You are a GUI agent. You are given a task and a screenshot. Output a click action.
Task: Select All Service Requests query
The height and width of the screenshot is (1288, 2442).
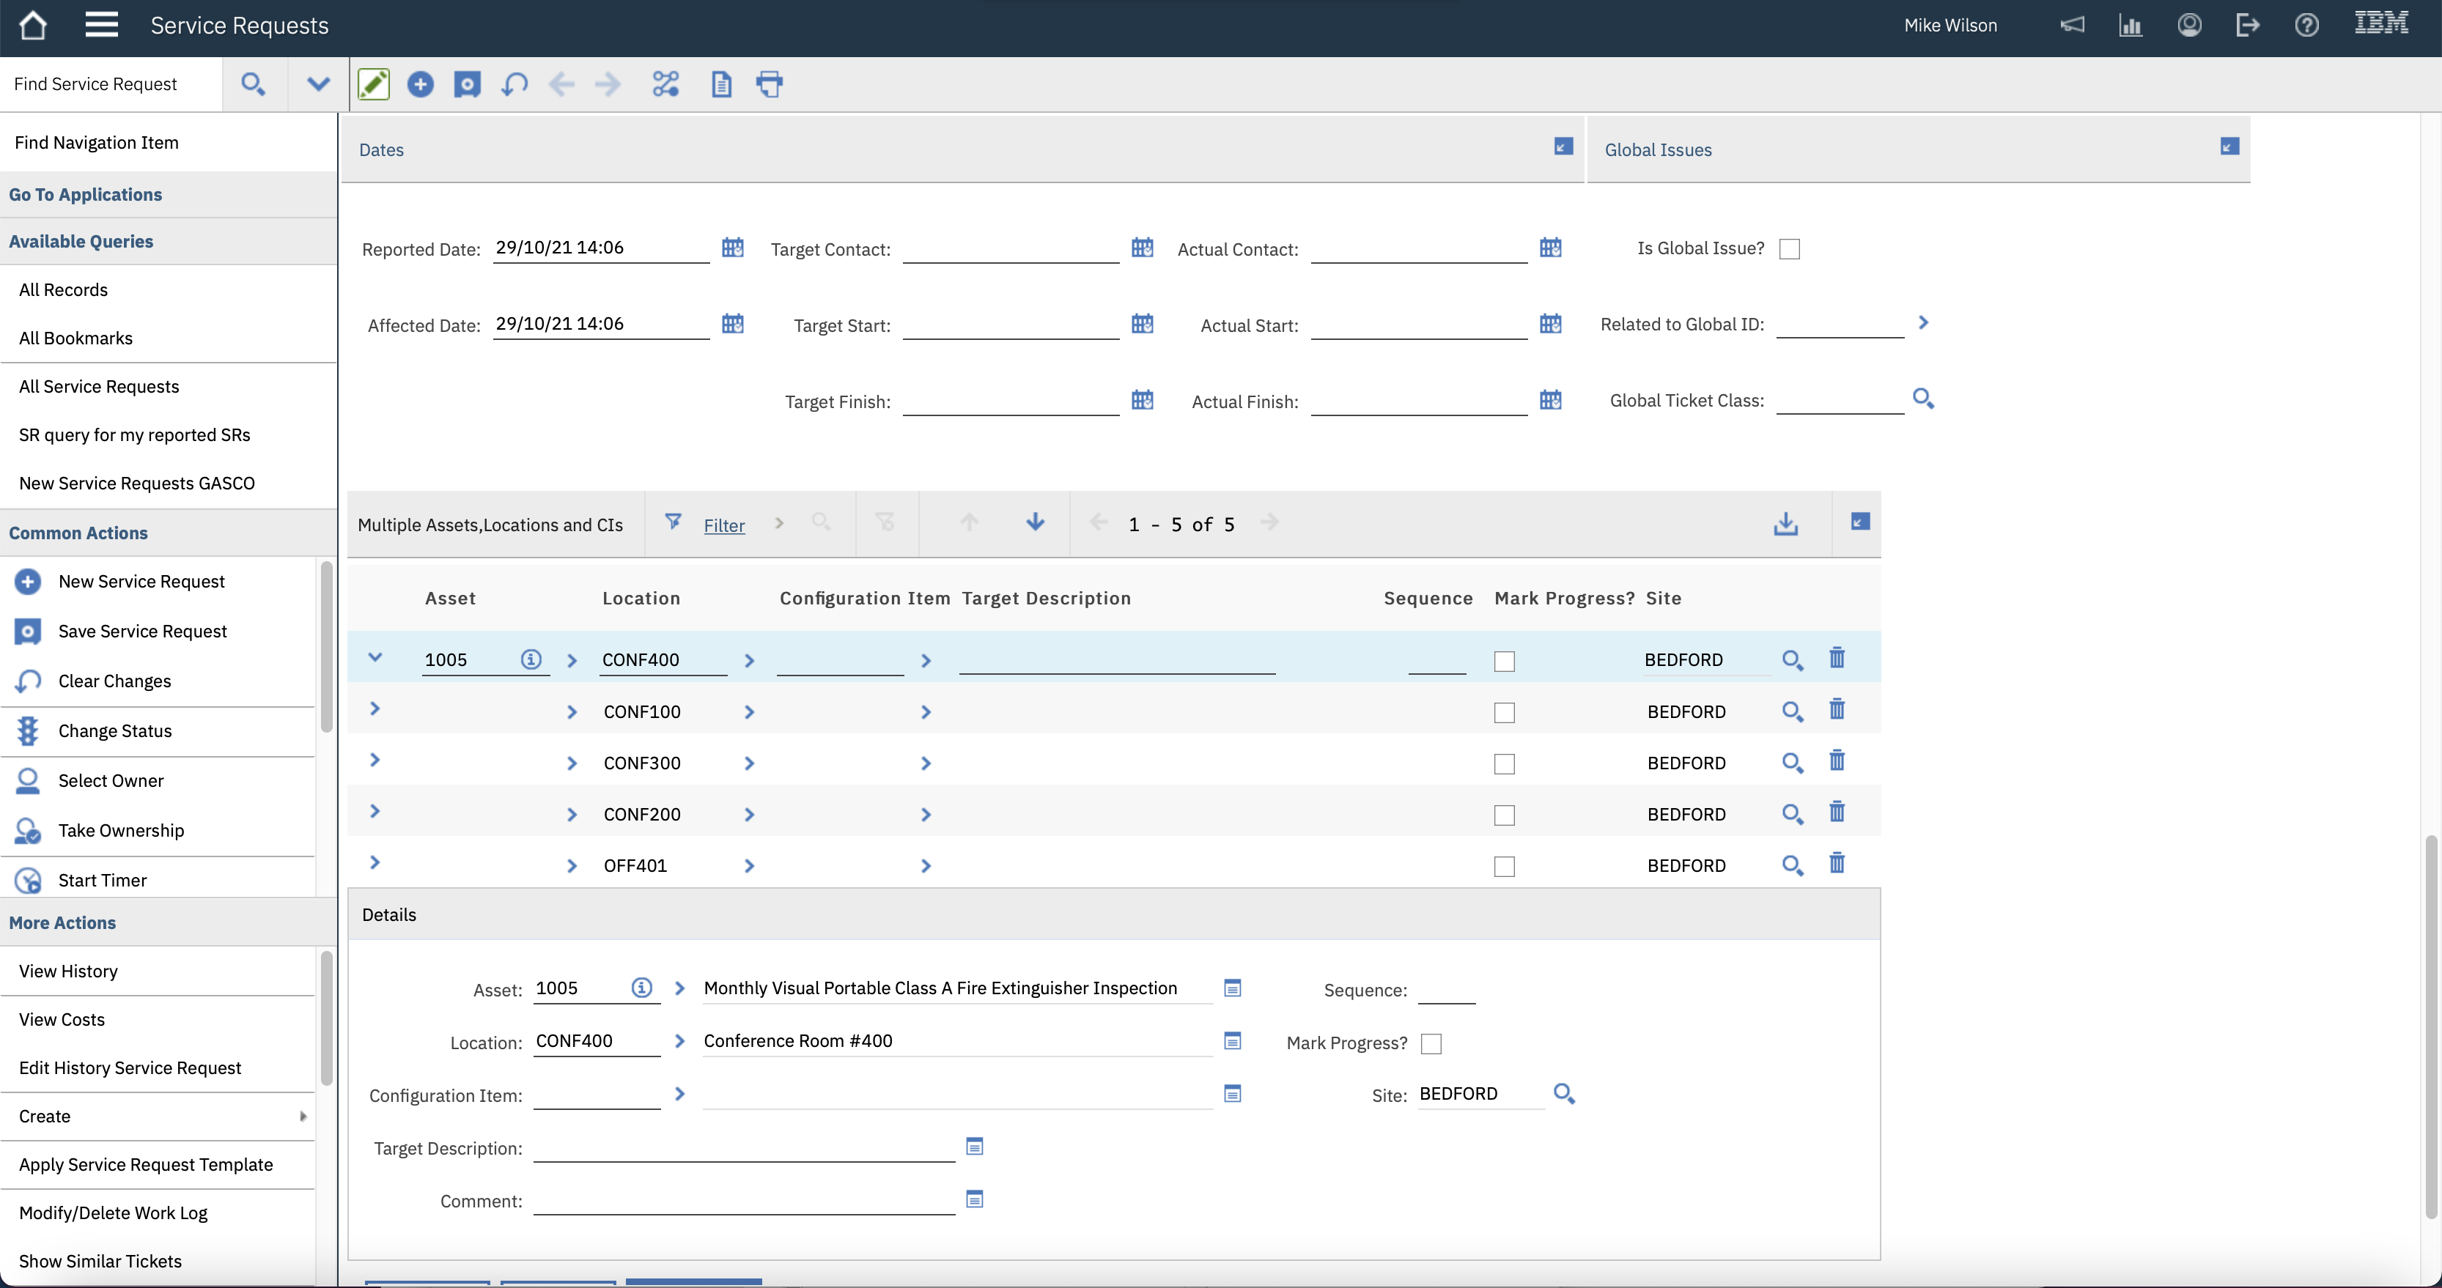tap(99, 385)
